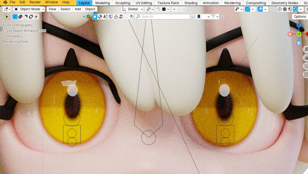Click the colorful hexagon scene icon
The width and height of the screenshot is (308, 174).
click(x=88, y=17)
